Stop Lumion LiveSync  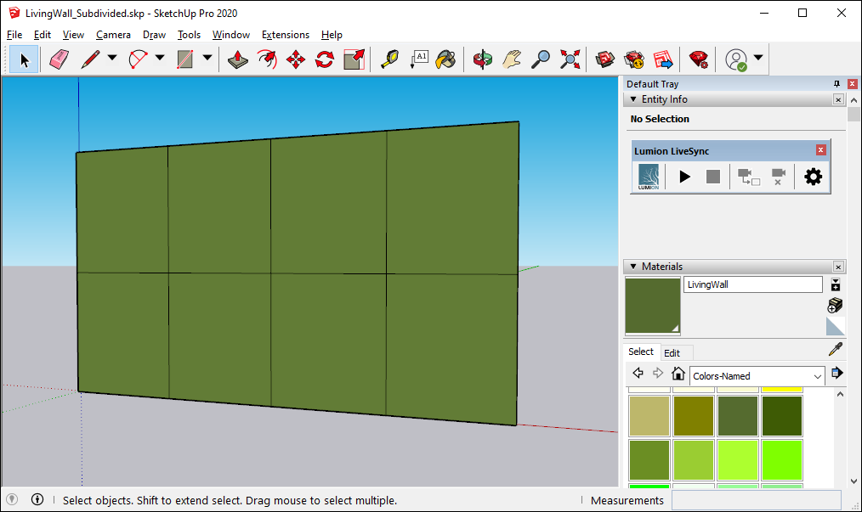tap(713, 177)
